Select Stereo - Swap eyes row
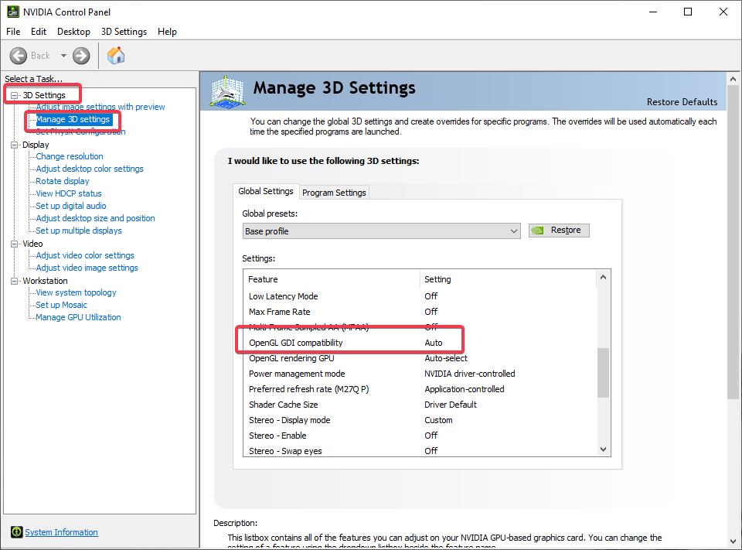742x550 pixels. 419,450
